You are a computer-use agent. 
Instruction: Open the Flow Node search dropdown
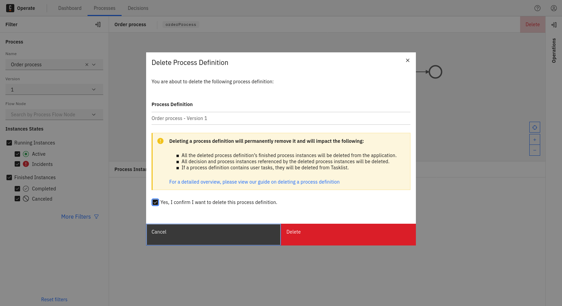tap(94, 114)
